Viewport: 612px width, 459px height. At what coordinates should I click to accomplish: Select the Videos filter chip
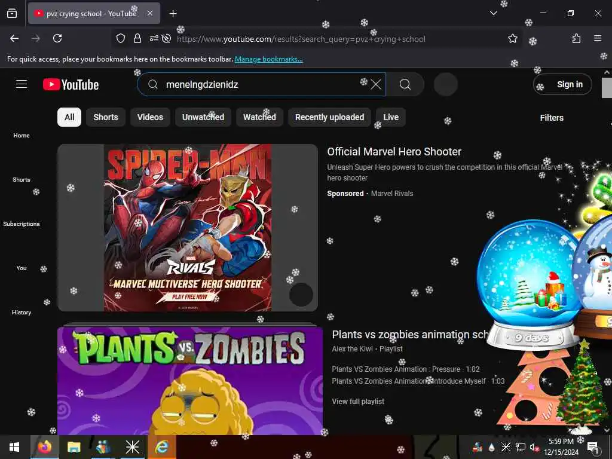(150, 117)
